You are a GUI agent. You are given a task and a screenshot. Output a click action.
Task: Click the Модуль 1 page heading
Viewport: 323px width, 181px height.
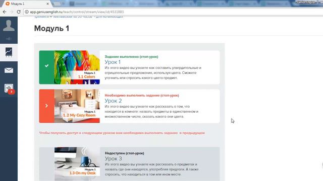(51, 28)
